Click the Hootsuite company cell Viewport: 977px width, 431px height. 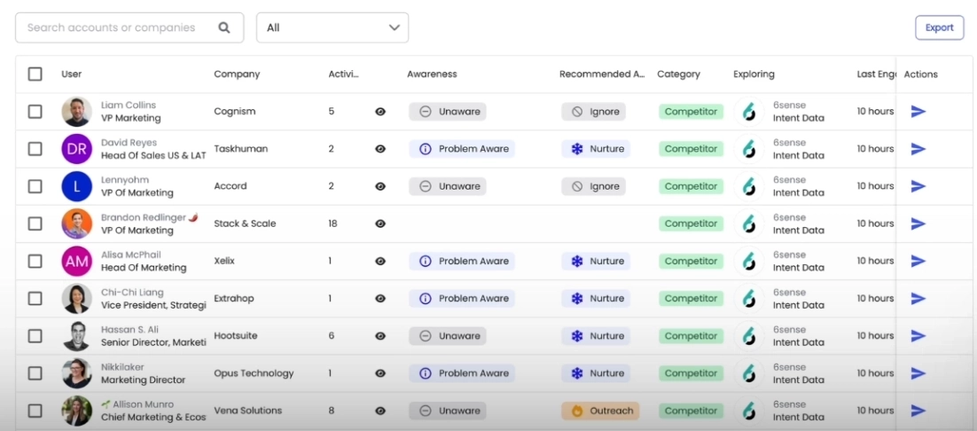pyautogui.click(x=236, y=336)
